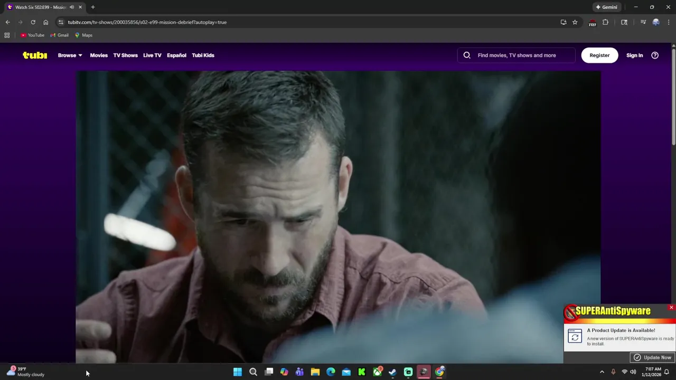The image size is (676, 380).
Task: Click the install app icon in address bar
Action: point(564,22)
